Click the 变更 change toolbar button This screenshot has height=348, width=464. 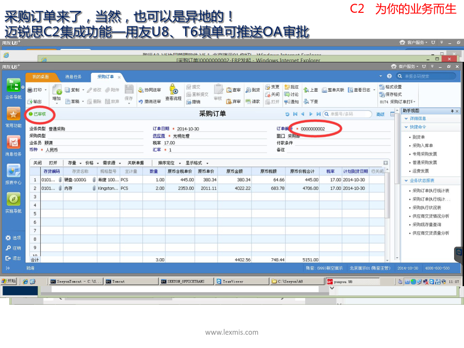tap(272, 87)
